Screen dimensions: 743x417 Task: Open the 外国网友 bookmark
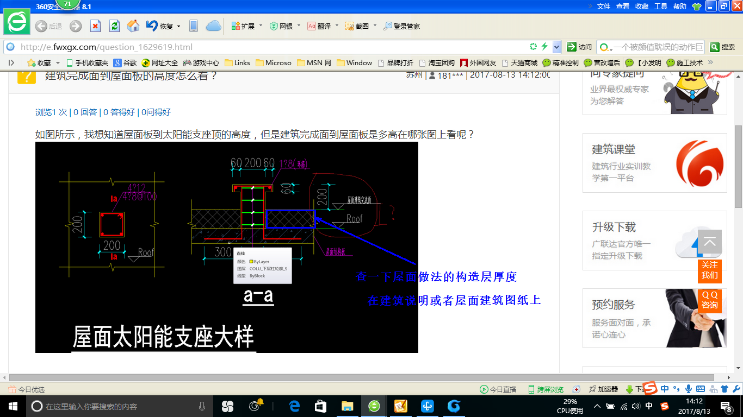[478, 63]
